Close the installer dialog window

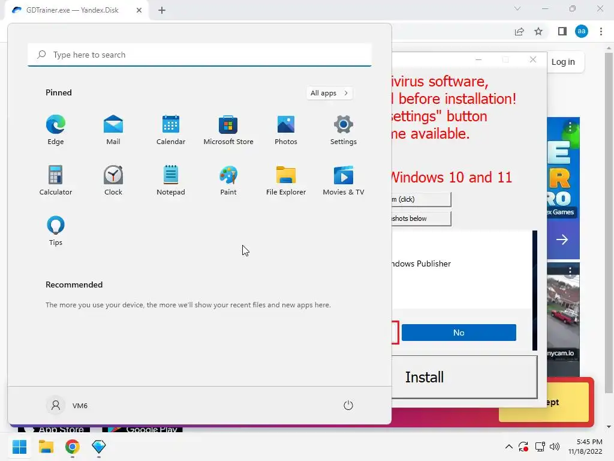[533, 59]
